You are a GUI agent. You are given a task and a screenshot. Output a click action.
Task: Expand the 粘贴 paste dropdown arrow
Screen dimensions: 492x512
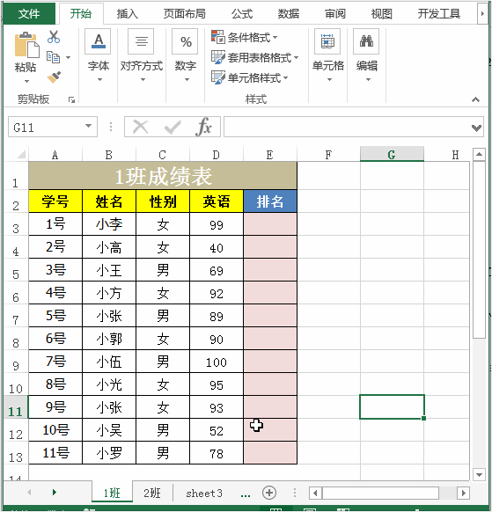click(x=26, y=81)
